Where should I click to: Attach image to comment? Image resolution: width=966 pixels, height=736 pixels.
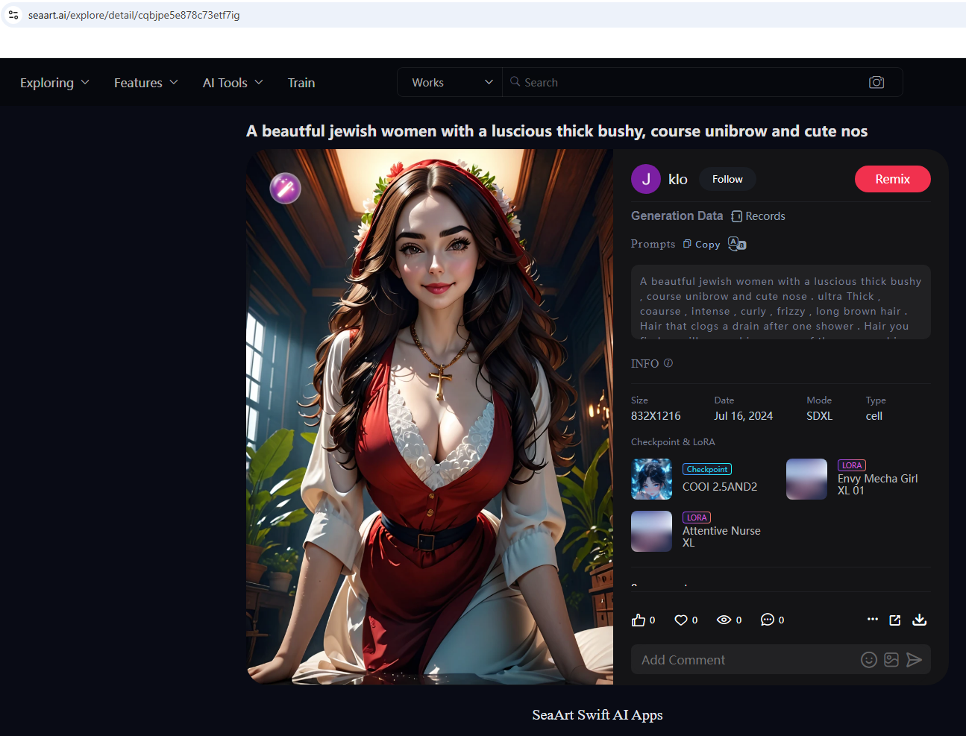891,659
